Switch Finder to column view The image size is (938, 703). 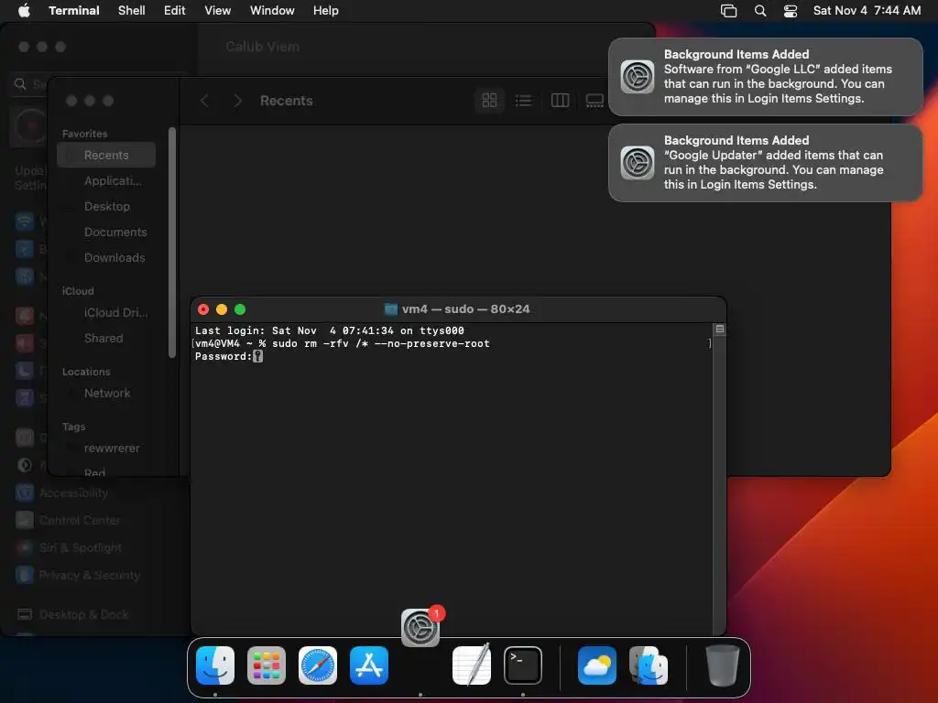coord(560,100)
